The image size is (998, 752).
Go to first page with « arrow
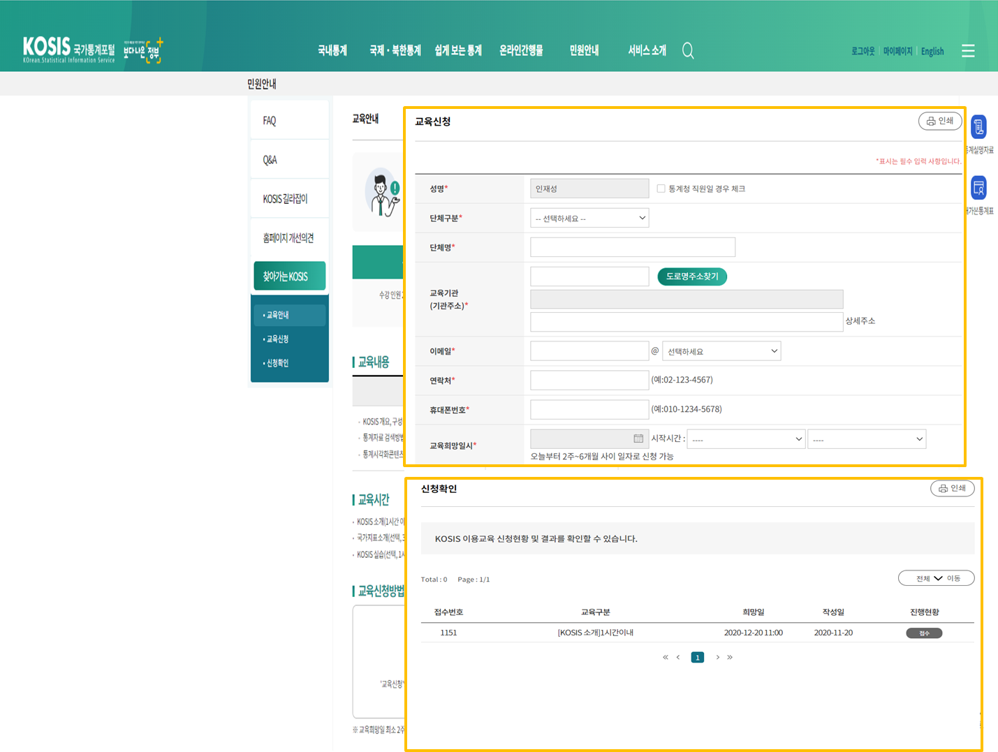pos(666,657)
